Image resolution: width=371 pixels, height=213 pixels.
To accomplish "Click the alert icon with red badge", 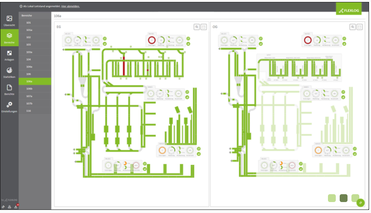I will point(16,206).
